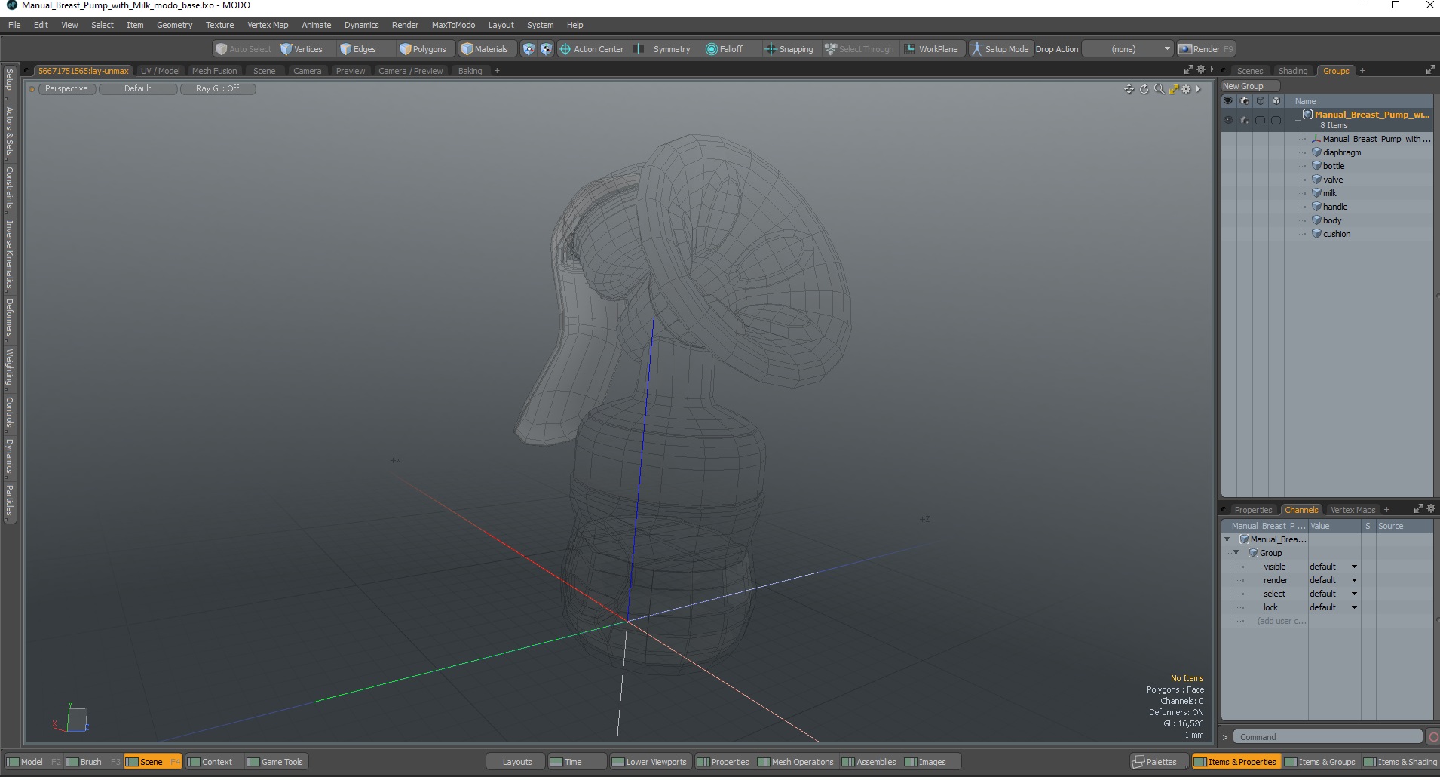This screenshot has height=777, width=1440.
Task: Select Vertices selection mode
Action: [x=302, y=49]
